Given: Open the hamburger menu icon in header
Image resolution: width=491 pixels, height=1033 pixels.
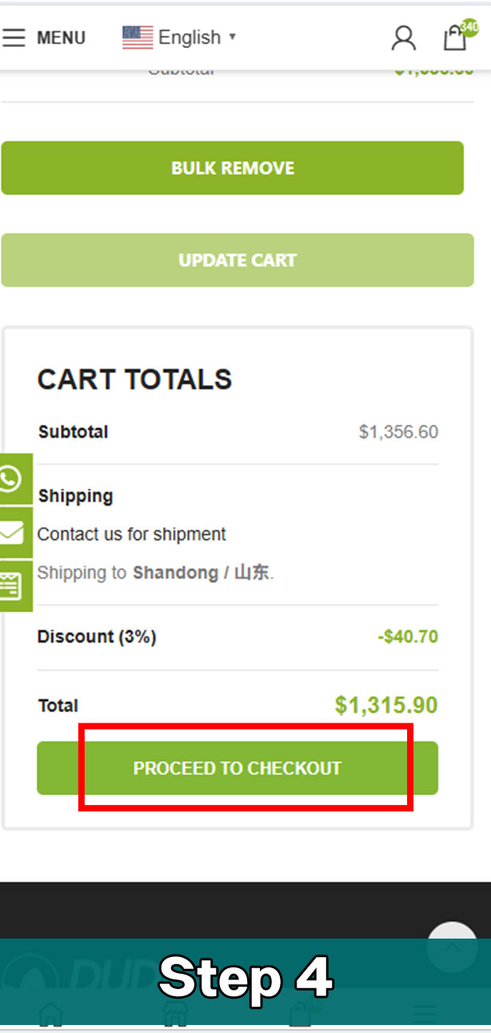Looking at the screenshot, I should [x=14, y=38].
